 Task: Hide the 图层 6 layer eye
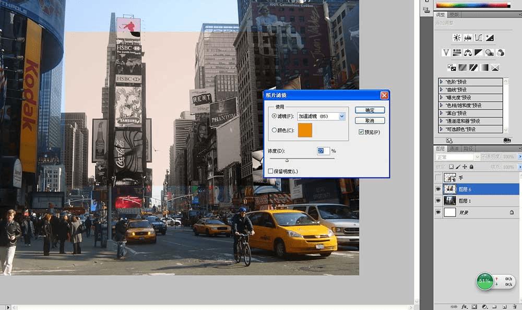click(x=438, y=189)
